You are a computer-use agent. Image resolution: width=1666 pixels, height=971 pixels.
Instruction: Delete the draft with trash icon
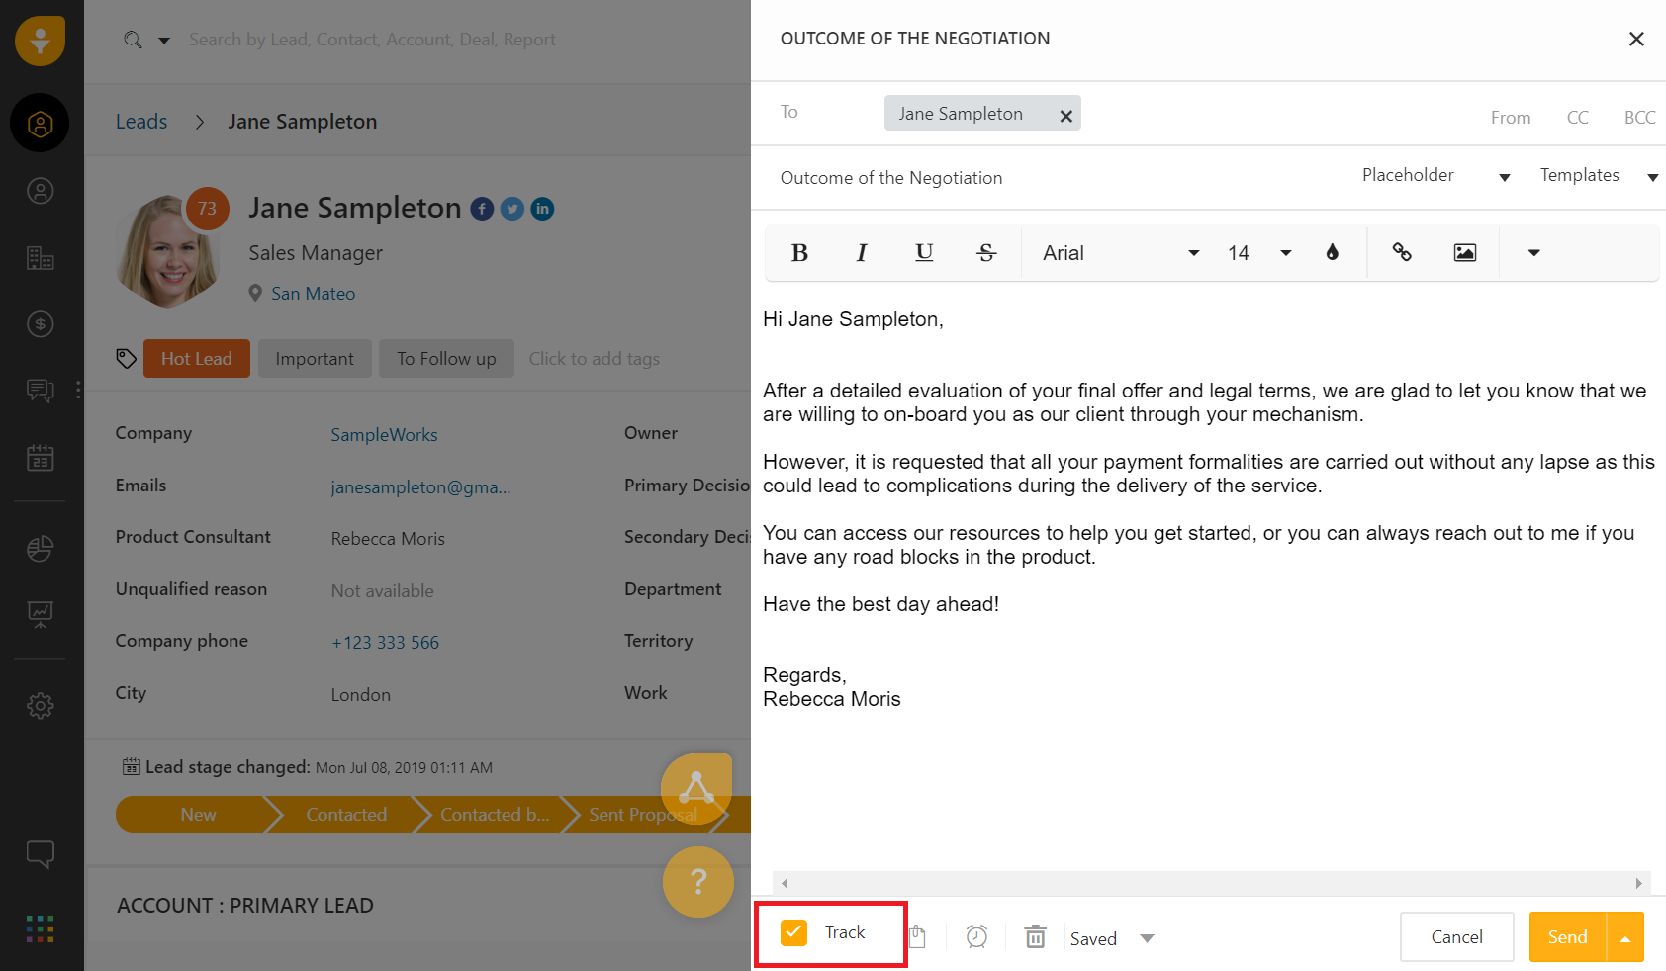click(x=1035, y=936)
